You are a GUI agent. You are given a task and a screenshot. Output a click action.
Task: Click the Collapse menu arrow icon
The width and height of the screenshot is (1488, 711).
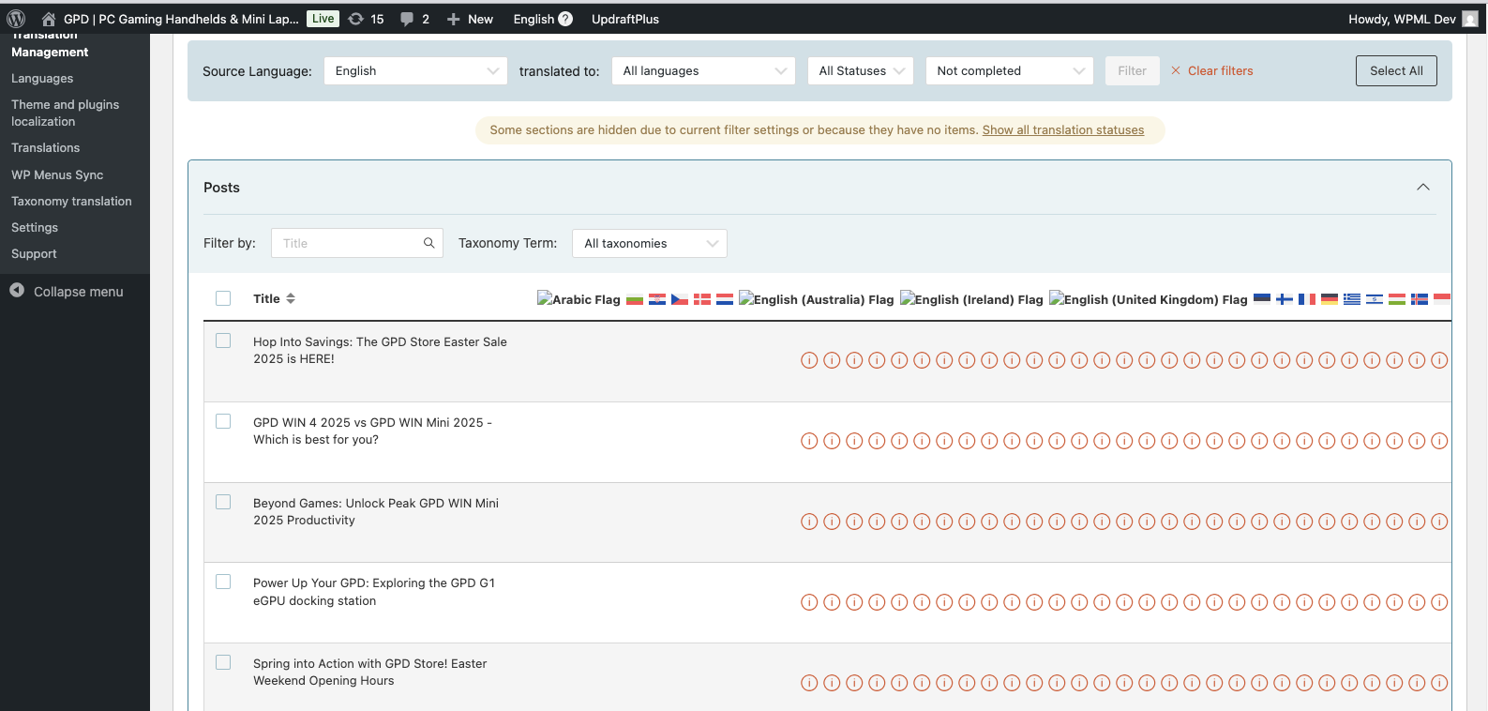(17, 291)
